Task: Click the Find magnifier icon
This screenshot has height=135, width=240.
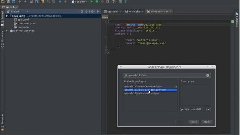Action: pyautogui.click(x=48, y=1)
